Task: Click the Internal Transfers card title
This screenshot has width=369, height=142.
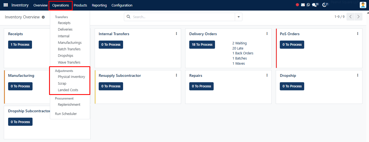Action: click(x=114, y=34)
